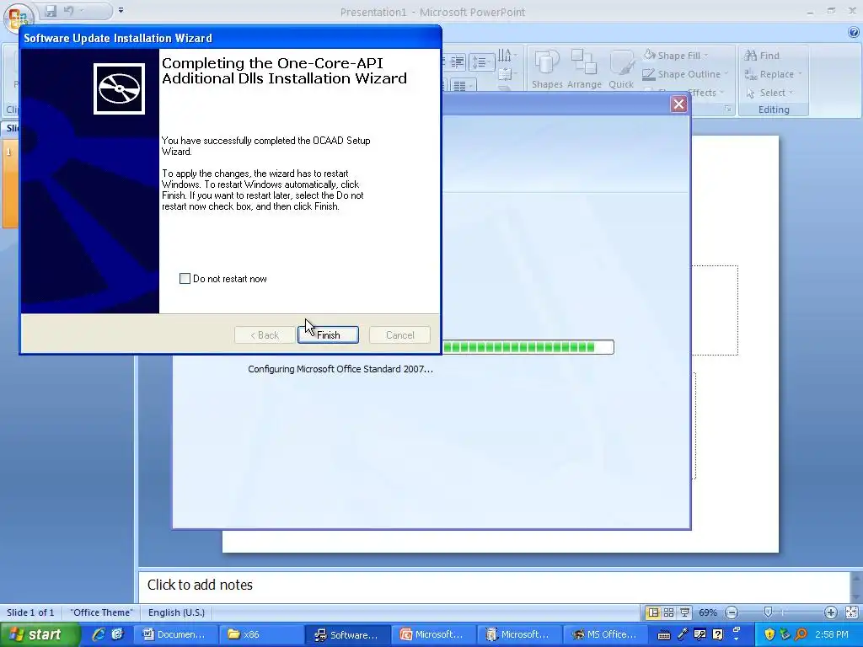Image resolution: width=863 pixels, height=647 pixels.
Task: Click the zoom out minus button
Action: click(732, 612)
